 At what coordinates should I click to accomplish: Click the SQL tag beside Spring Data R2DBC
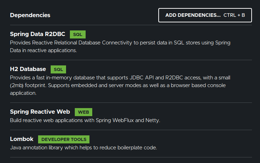click(78, 34)
